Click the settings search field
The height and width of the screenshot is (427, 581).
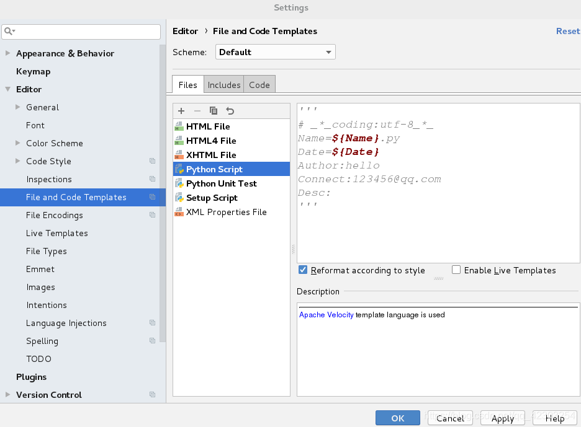81,32
